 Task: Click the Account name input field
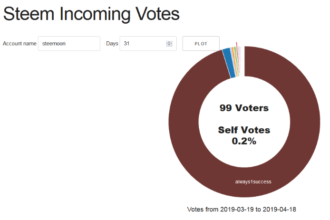pos(69,44)
